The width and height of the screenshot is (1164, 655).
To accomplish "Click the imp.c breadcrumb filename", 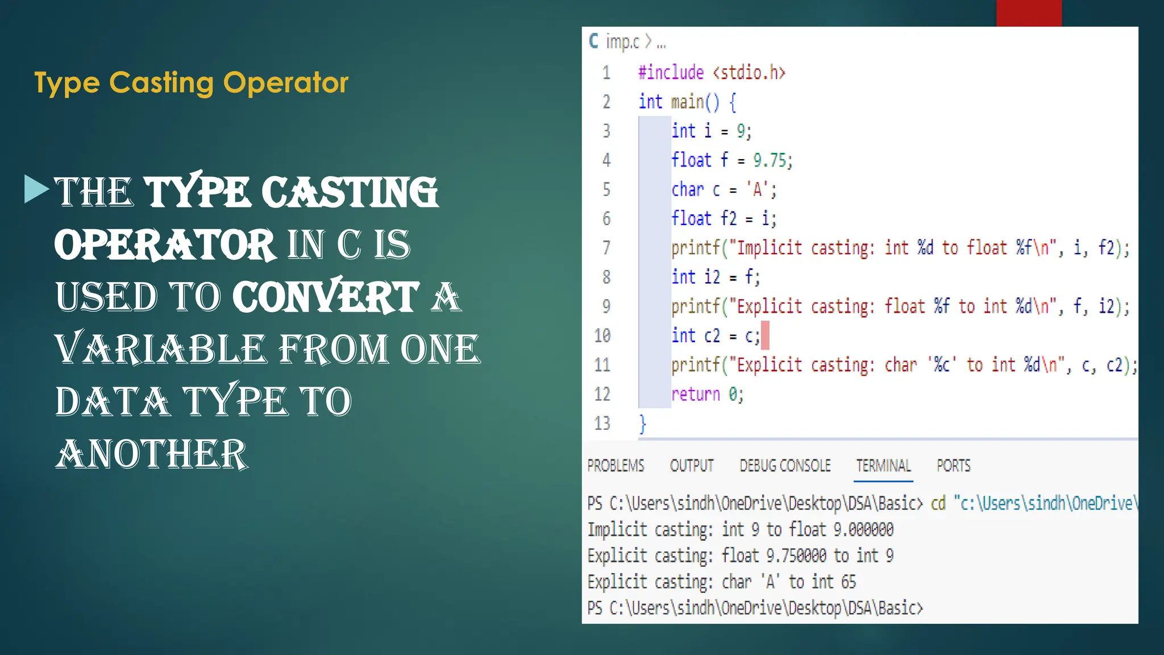I will pyautogui.click(x=622, y=42).
